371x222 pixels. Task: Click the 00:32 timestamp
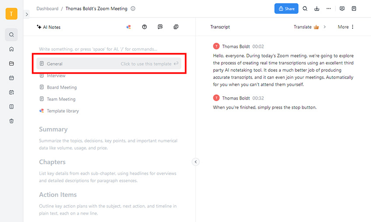(x=258, y=98)
